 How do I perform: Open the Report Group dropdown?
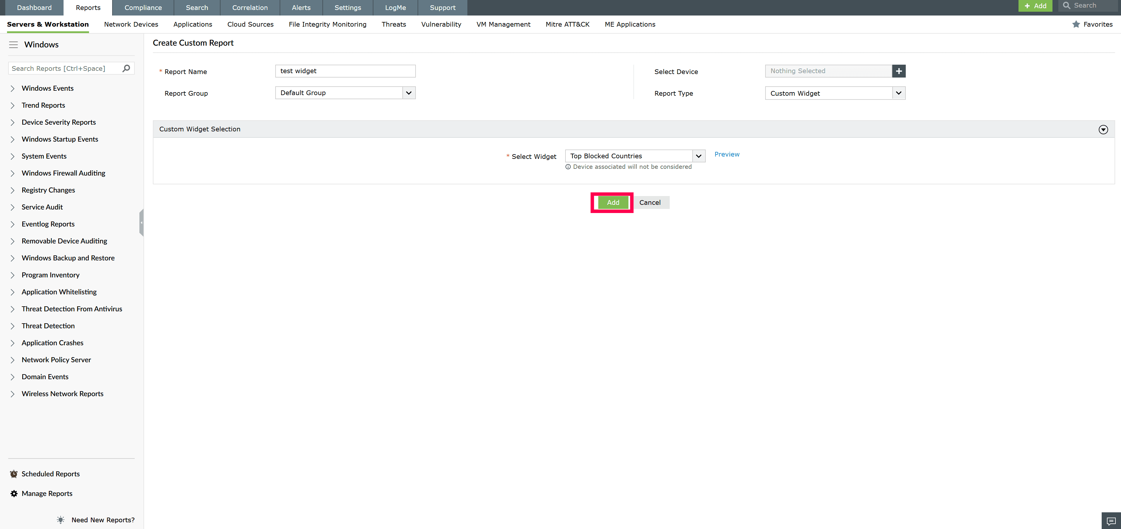[408, 92]
